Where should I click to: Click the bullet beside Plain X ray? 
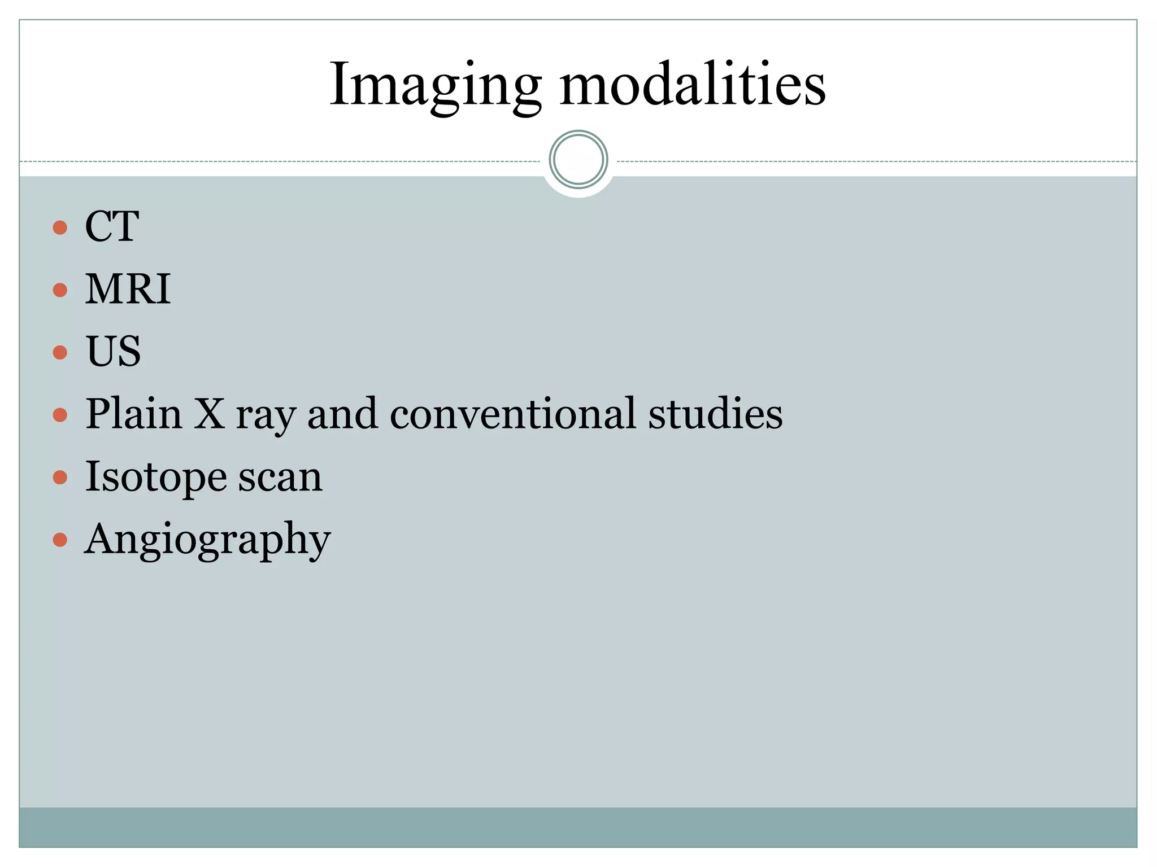point(60,415)
